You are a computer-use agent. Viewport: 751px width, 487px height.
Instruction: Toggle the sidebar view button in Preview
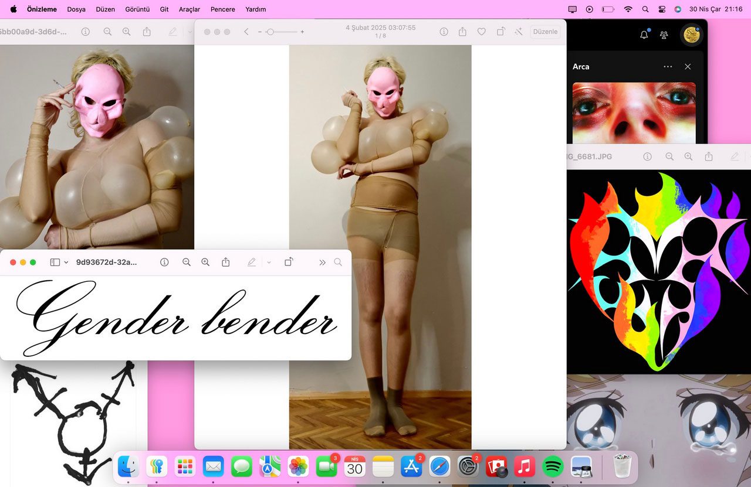55,263
